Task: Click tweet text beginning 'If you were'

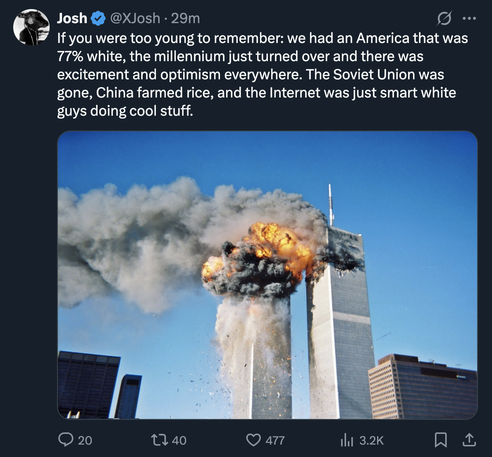Action: [x=263, y=74]
